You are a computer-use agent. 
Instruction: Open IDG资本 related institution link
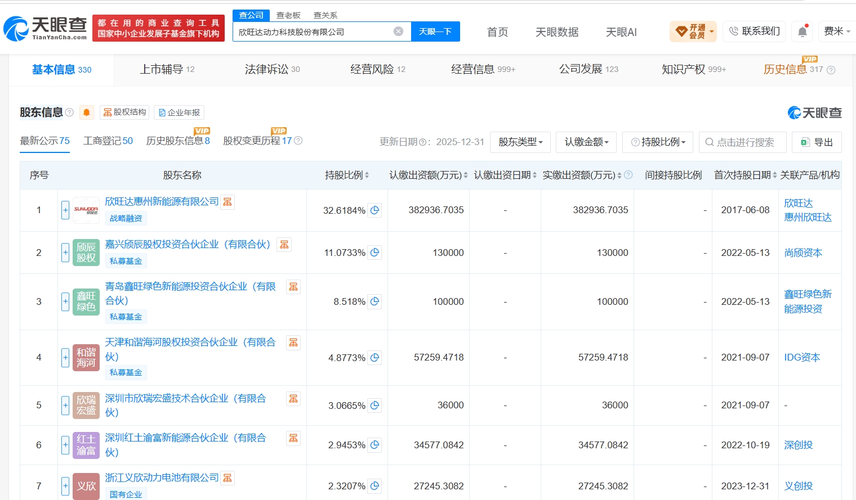[802, 357]
